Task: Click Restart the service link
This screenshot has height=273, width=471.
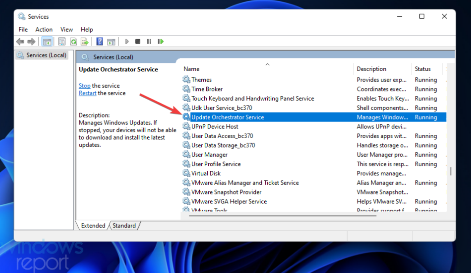Action: [x=87, y=93]
